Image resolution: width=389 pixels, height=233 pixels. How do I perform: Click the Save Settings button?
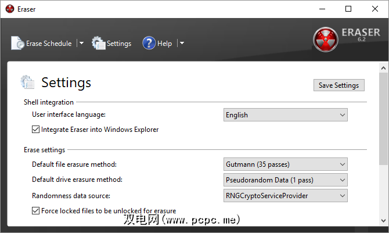point(339,85)
